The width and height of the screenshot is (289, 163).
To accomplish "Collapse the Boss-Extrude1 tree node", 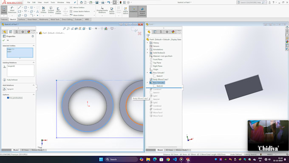I will tap(147, 72).
